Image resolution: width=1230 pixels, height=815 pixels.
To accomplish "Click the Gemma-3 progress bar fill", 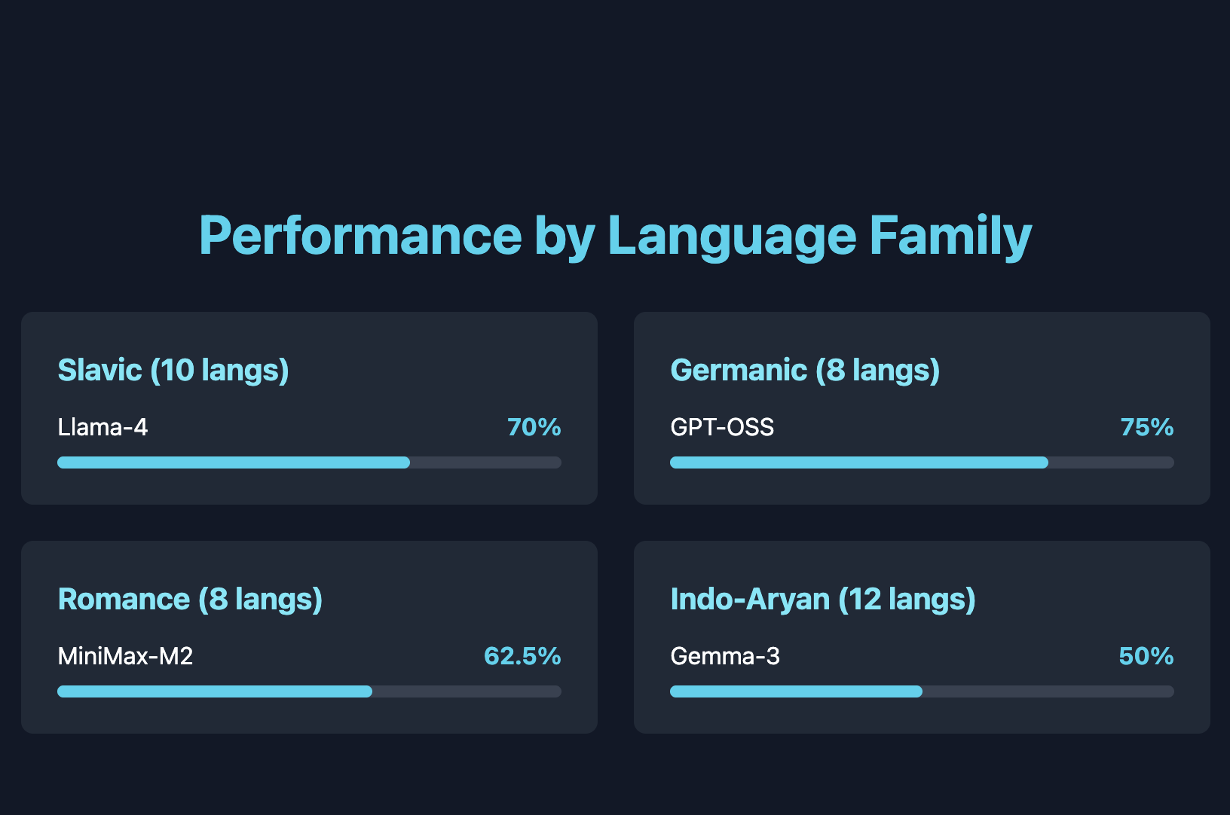I will click(796, 691).
